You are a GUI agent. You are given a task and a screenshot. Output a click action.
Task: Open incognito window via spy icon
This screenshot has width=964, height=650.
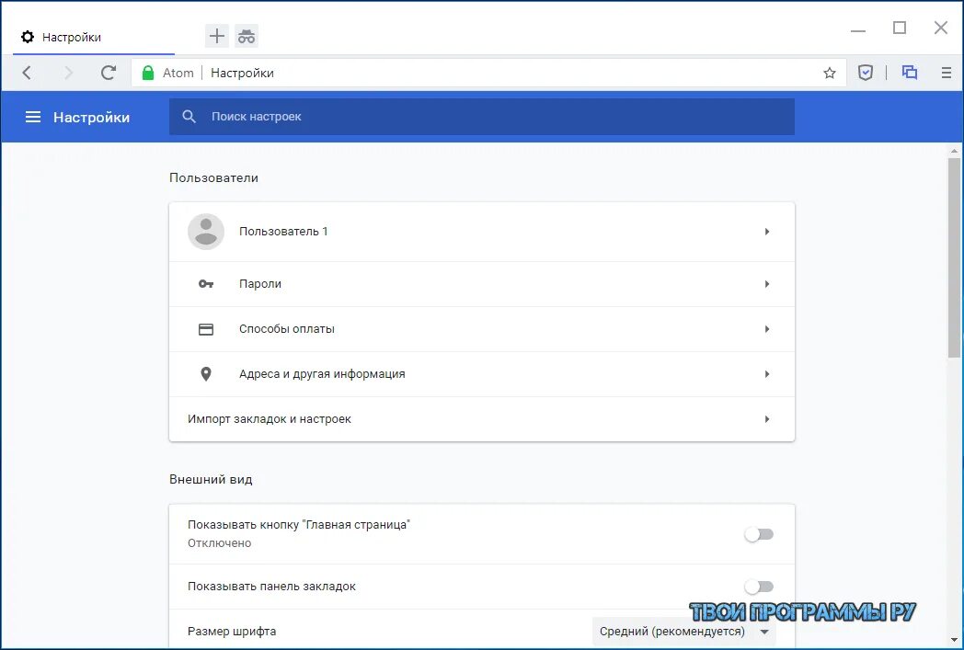(x=247, y=36)
